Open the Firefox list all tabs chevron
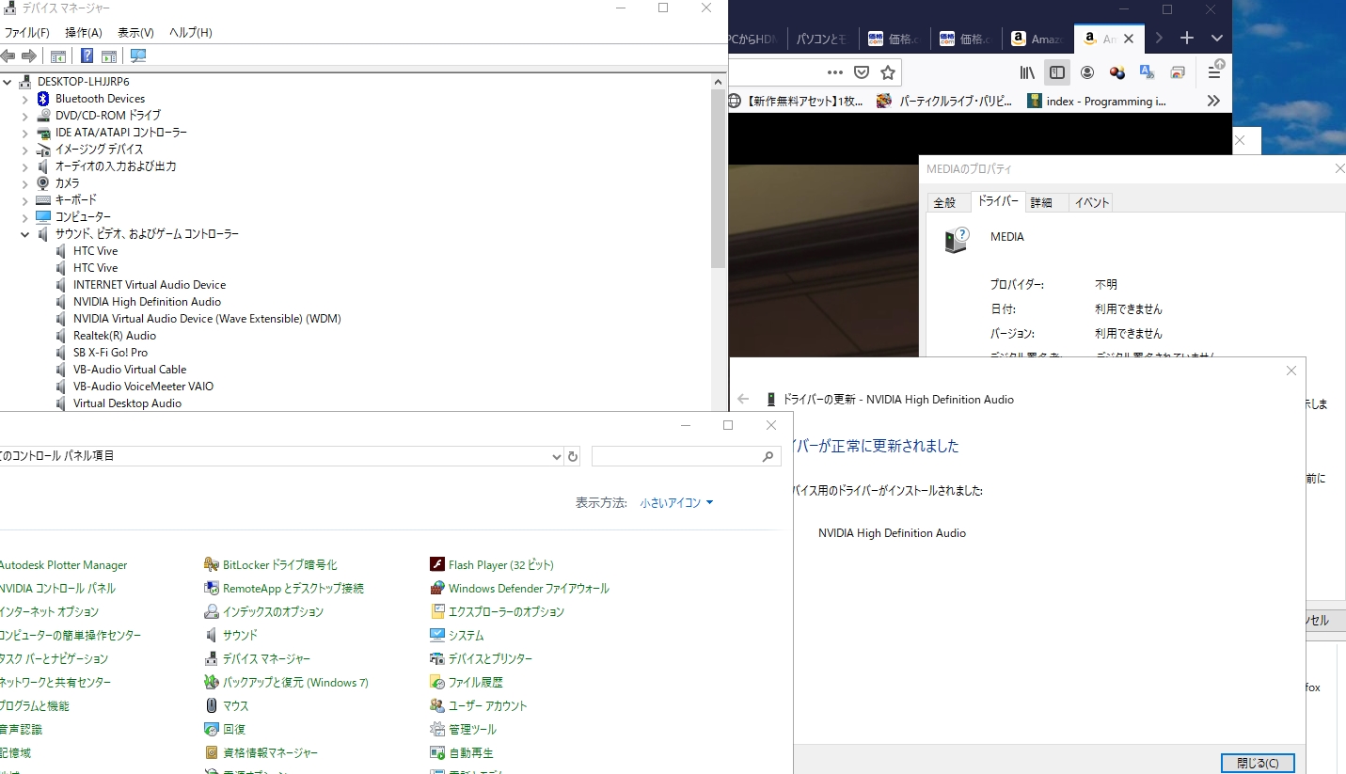 pos(1216,38)
